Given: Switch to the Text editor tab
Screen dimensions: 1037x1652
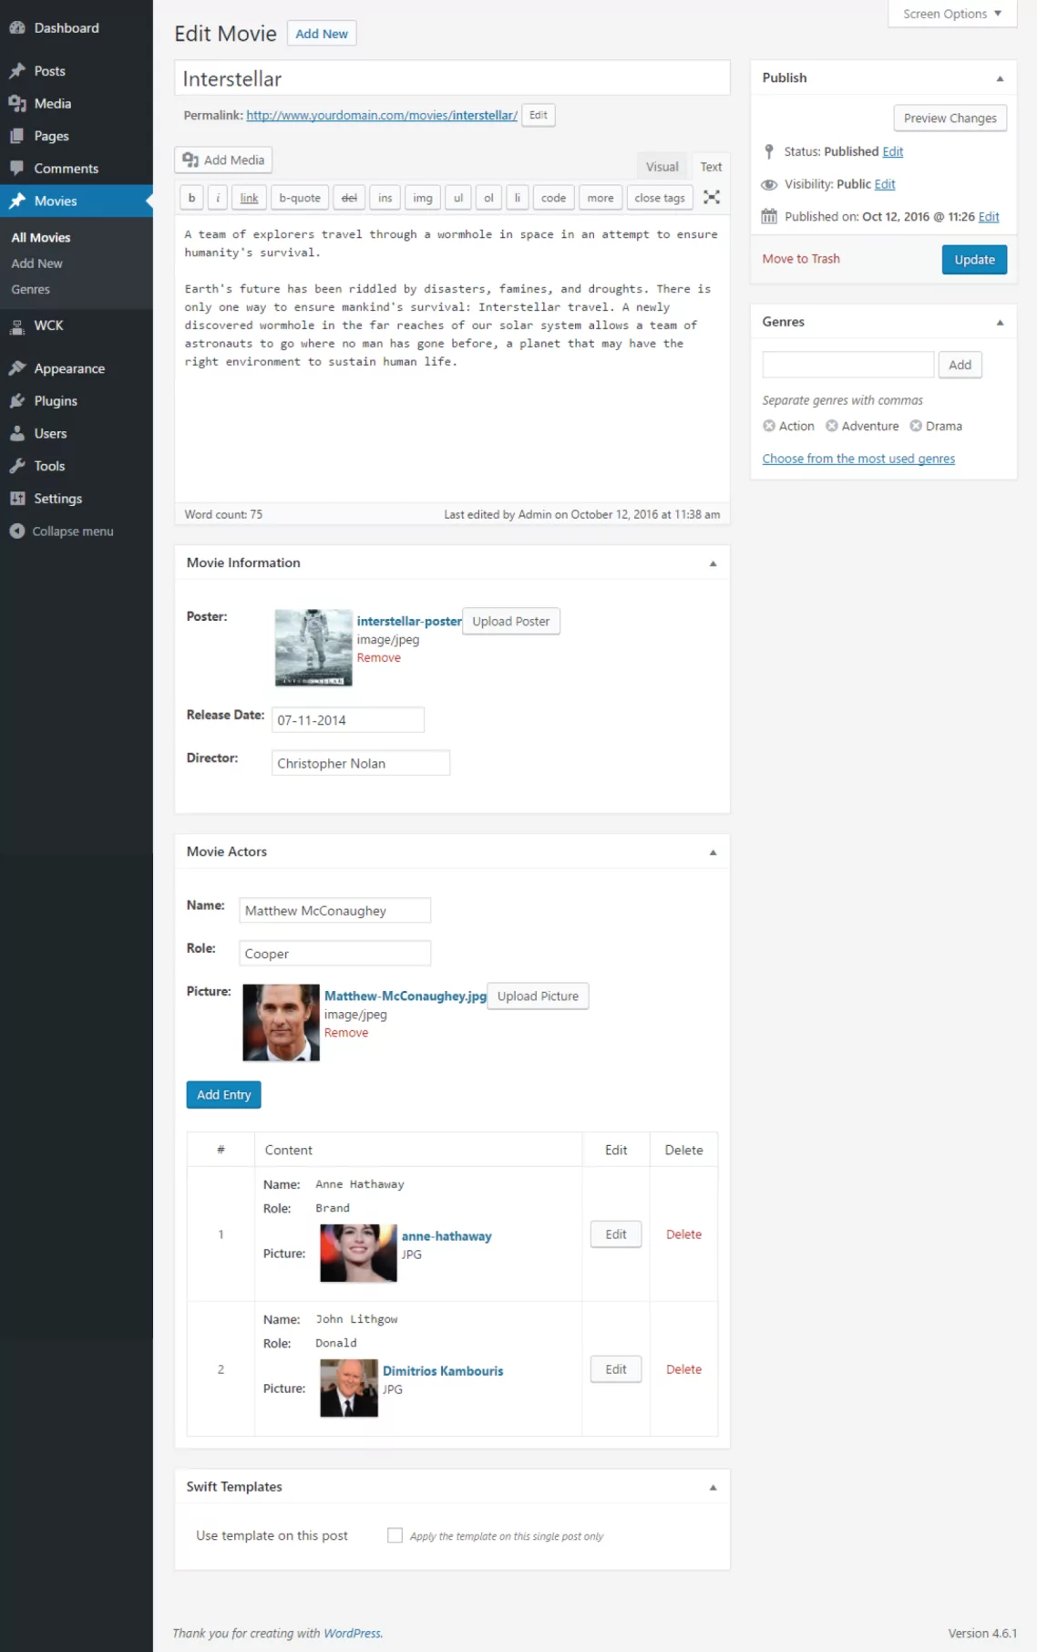Looking at the screenshot, I should tap(711, 167).
